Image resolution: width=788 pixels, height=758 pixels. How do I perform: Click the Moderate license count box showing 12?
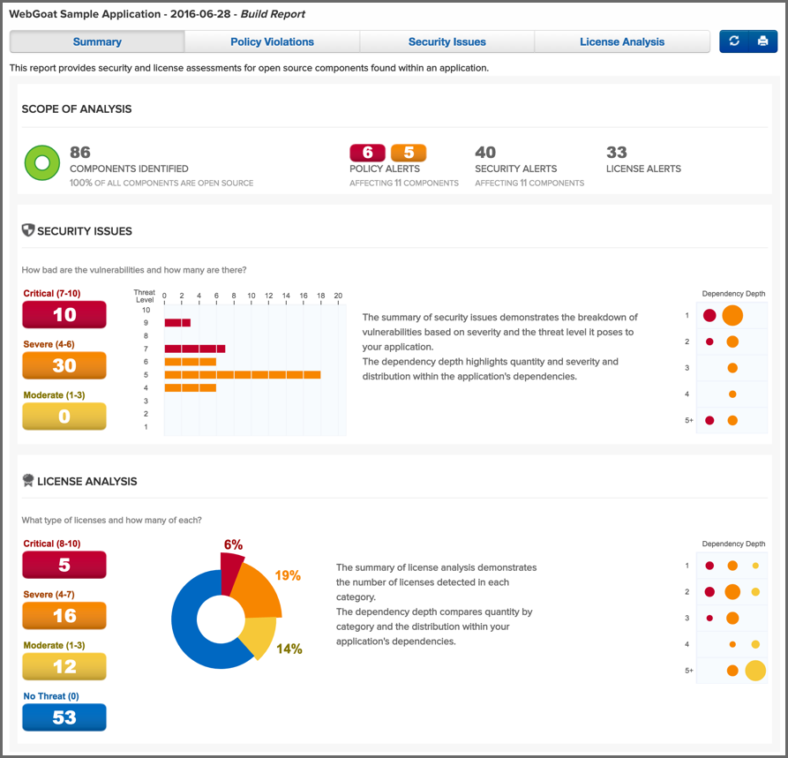point(64,666)
